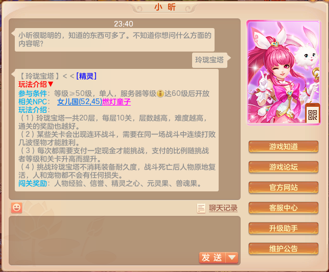329x272 pixels.
Task: Click the 玲珑宝塔 sent message bubble
Action: pyautogui.click(x=209, y=60)
